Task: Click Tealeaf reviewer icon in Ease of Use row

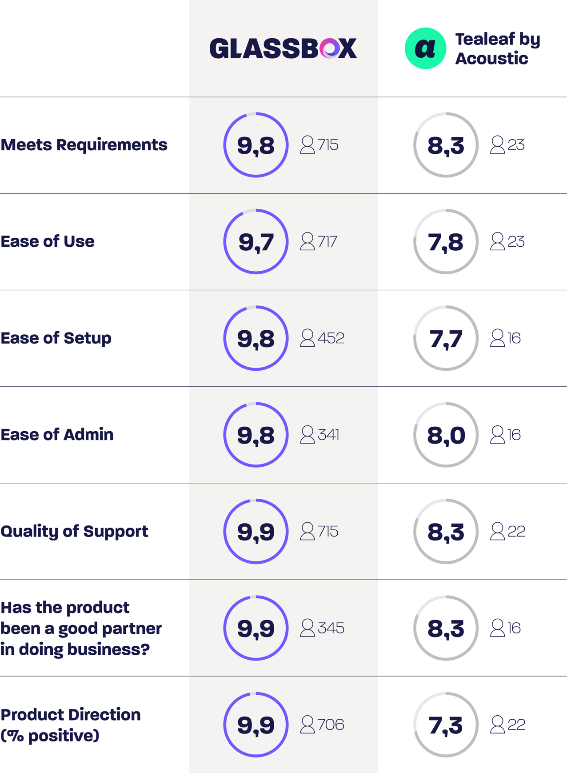Action: (x=497, y=241)
